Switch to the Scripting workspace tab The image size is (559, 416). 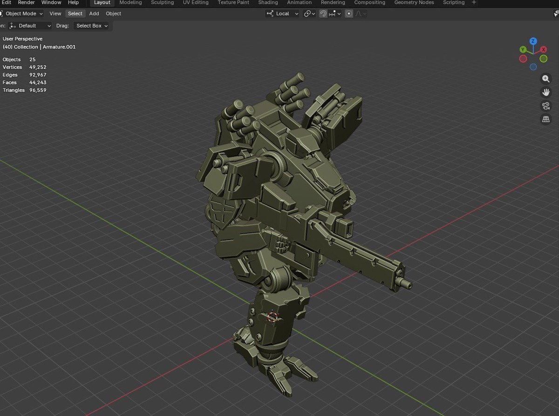point(454,3)
